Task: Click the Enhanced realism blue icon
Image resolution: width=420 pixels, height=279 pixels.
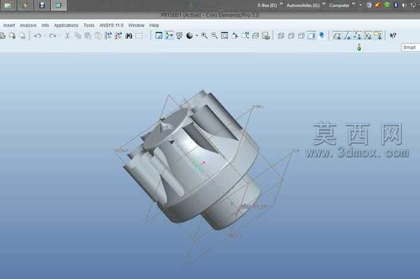Action: [322, 36]
